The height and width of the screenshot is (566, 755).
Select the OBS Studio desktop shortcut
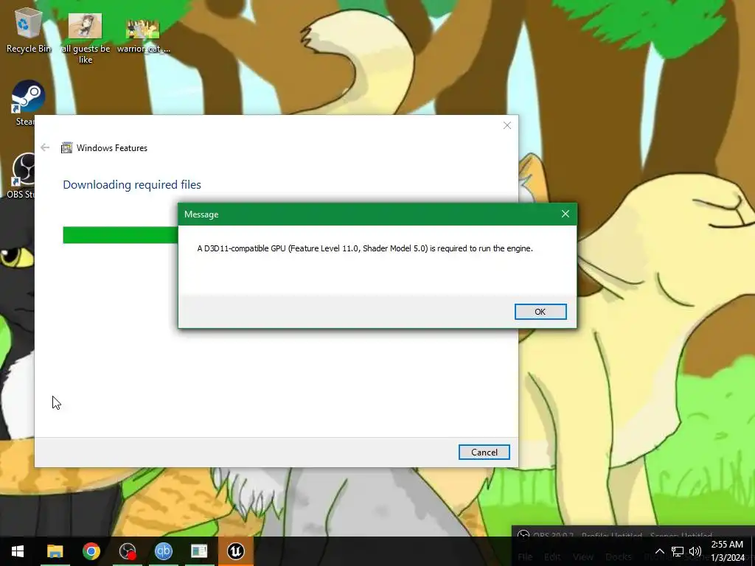[x=23, y=175]
